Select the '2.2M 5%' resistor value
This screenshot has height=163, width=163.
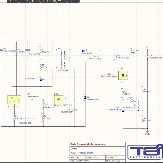[x=21, y=52]
